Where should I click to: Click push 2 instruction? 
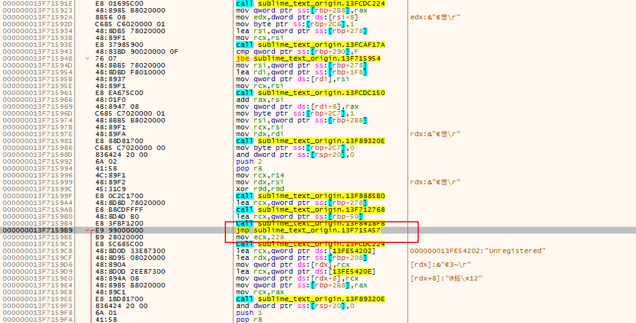coord(249,162)
